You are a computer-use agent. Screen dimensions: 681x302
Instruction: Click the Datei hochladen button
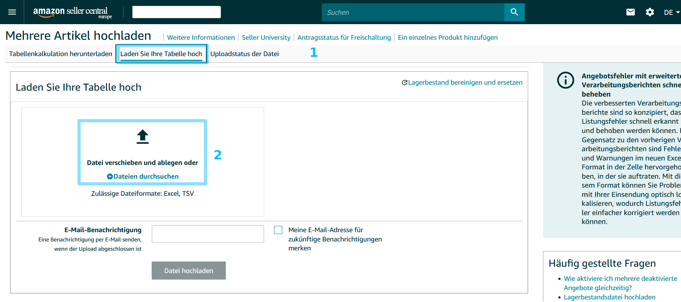189,270
